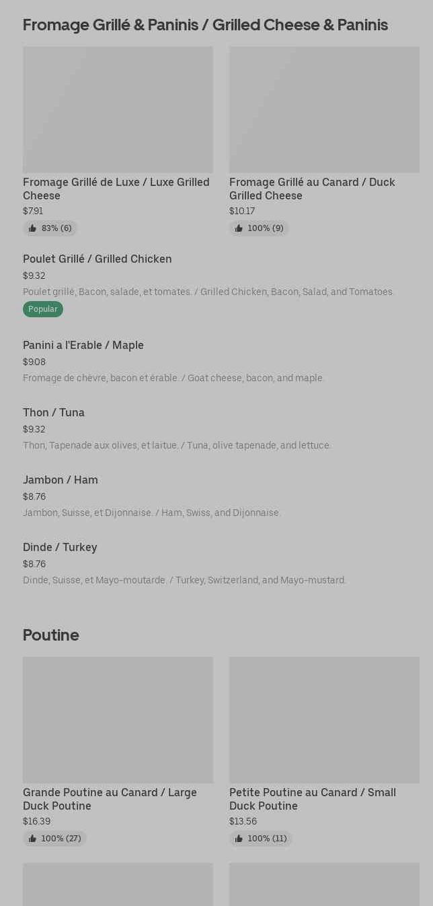Viewport: 433px width, 906px height.
Task: Click thumbs-up icon on Small Duck Poutine rating
Action: click(x=239, y=839)
